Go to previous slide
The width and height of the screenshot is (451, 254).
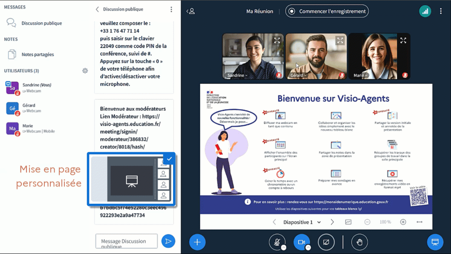274,222
